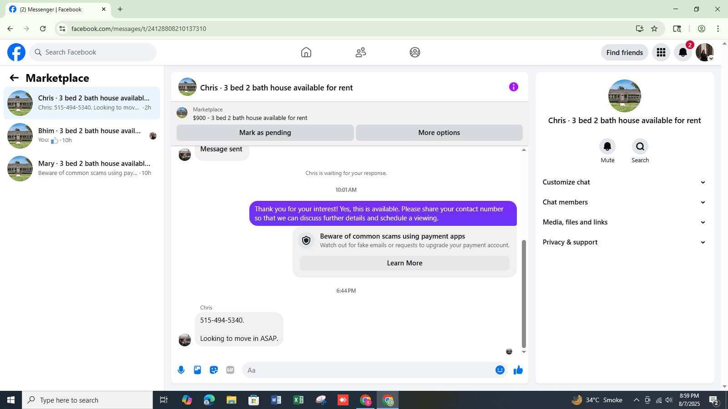Expand Chat members section
The height and width of the screenshot is (409, 728).
click(624, 202)
